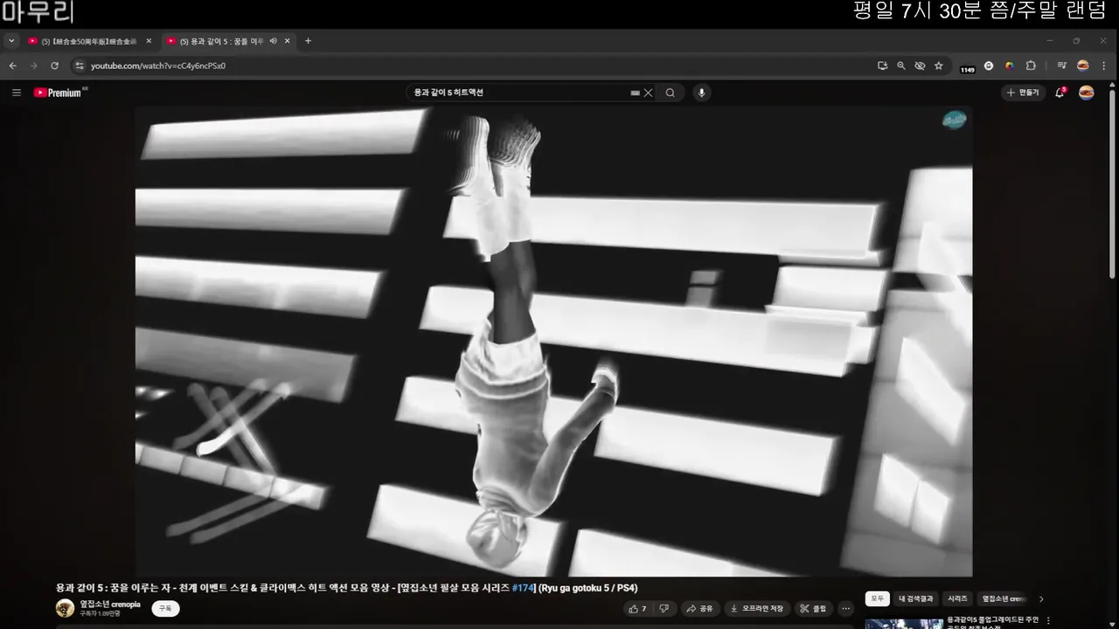
Task: Open more actions three-dot button under video
Action: [845, 608]
